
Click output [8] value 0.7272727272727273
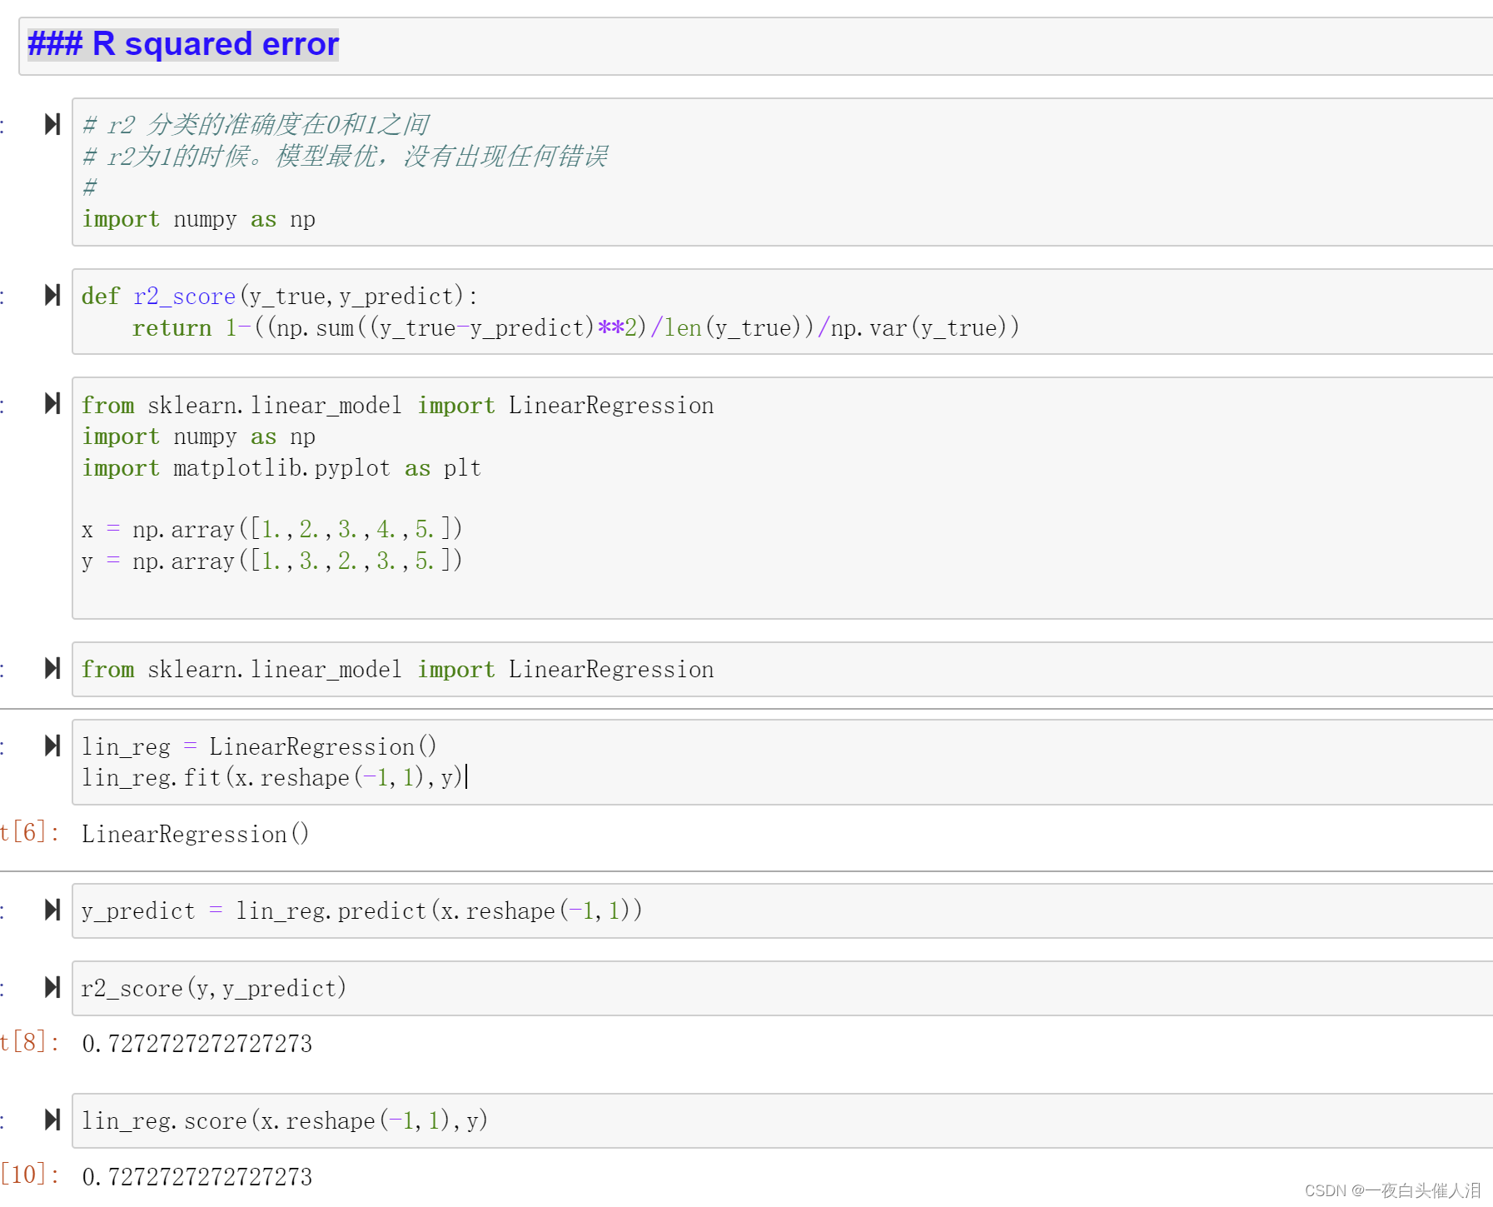197,1044
